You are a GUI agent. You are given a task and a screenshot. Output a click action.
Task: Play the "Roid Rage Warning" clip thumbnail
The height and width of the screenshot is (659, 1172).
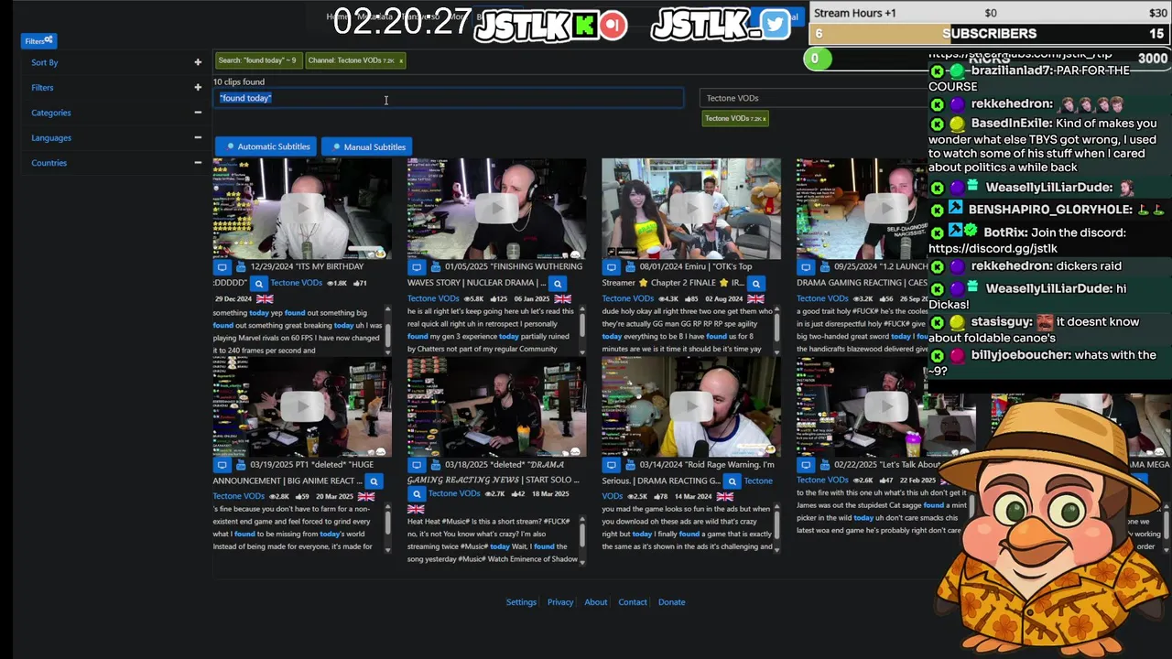point(691,406)
